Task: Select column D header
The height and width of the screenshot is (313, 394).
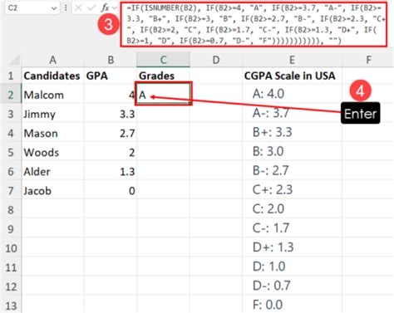Action: click(216, 60)
